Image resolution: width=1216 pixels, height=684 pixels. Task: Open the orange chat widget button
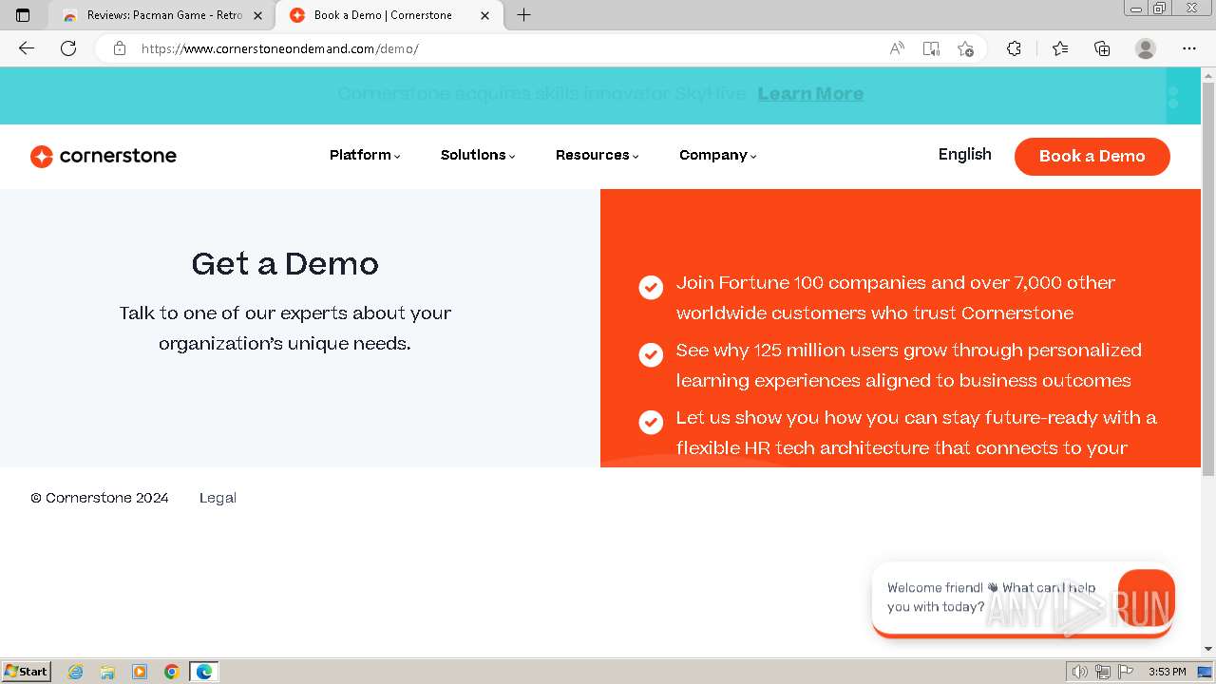[x=1147, y=597]
